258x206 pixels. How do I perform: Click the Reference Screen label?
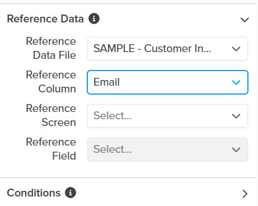[51, 115]
